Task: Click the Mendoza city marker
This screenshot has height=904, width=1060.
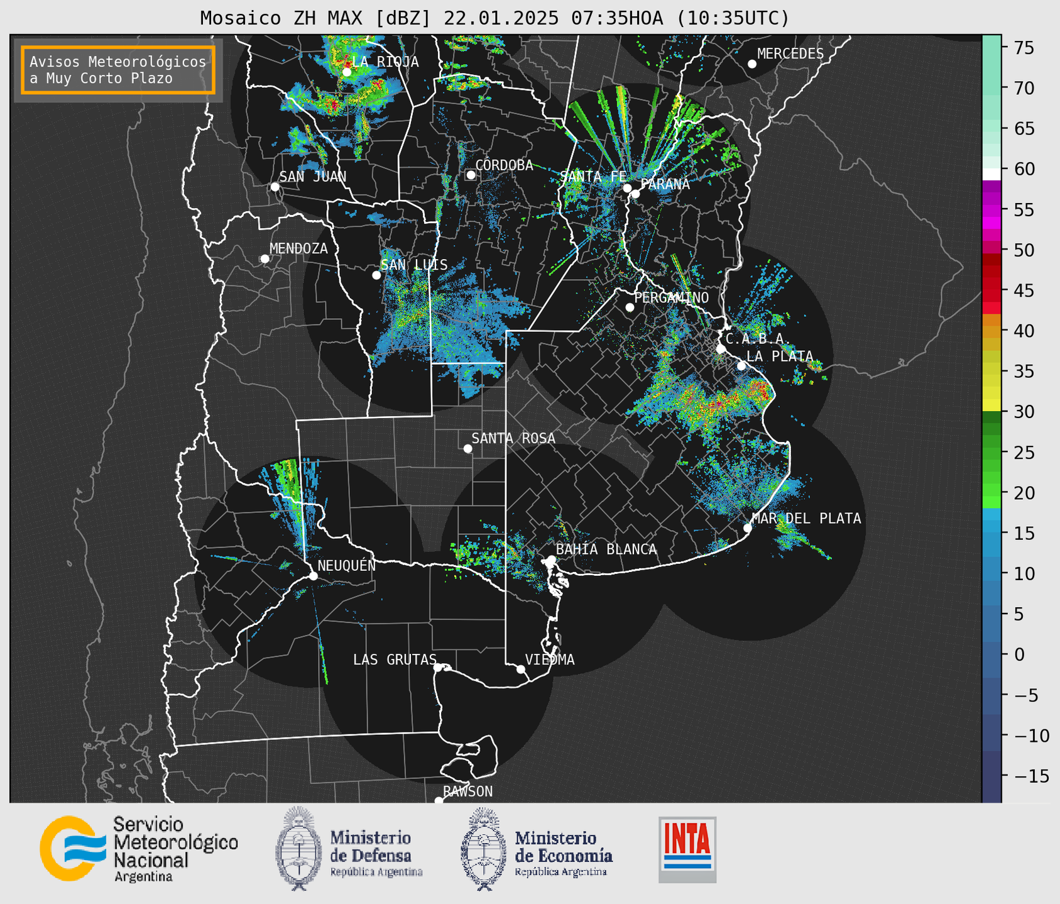Action: click(265, 259)
